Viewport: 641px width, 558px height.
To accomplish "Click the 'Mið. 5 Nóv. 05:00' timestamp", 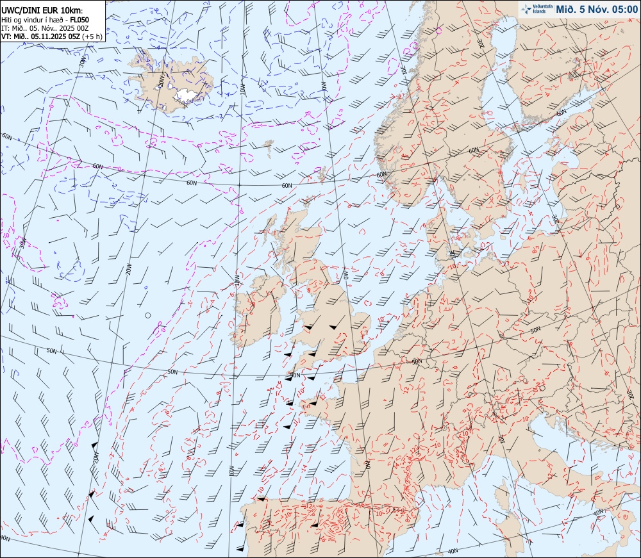I will (596, 10).
